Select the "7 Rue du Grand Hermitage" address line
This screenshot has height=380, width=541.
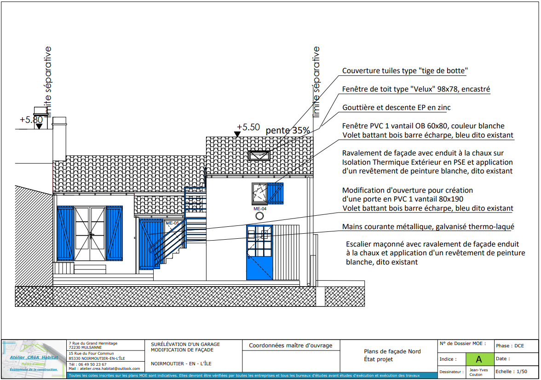(x=93, y=343)
